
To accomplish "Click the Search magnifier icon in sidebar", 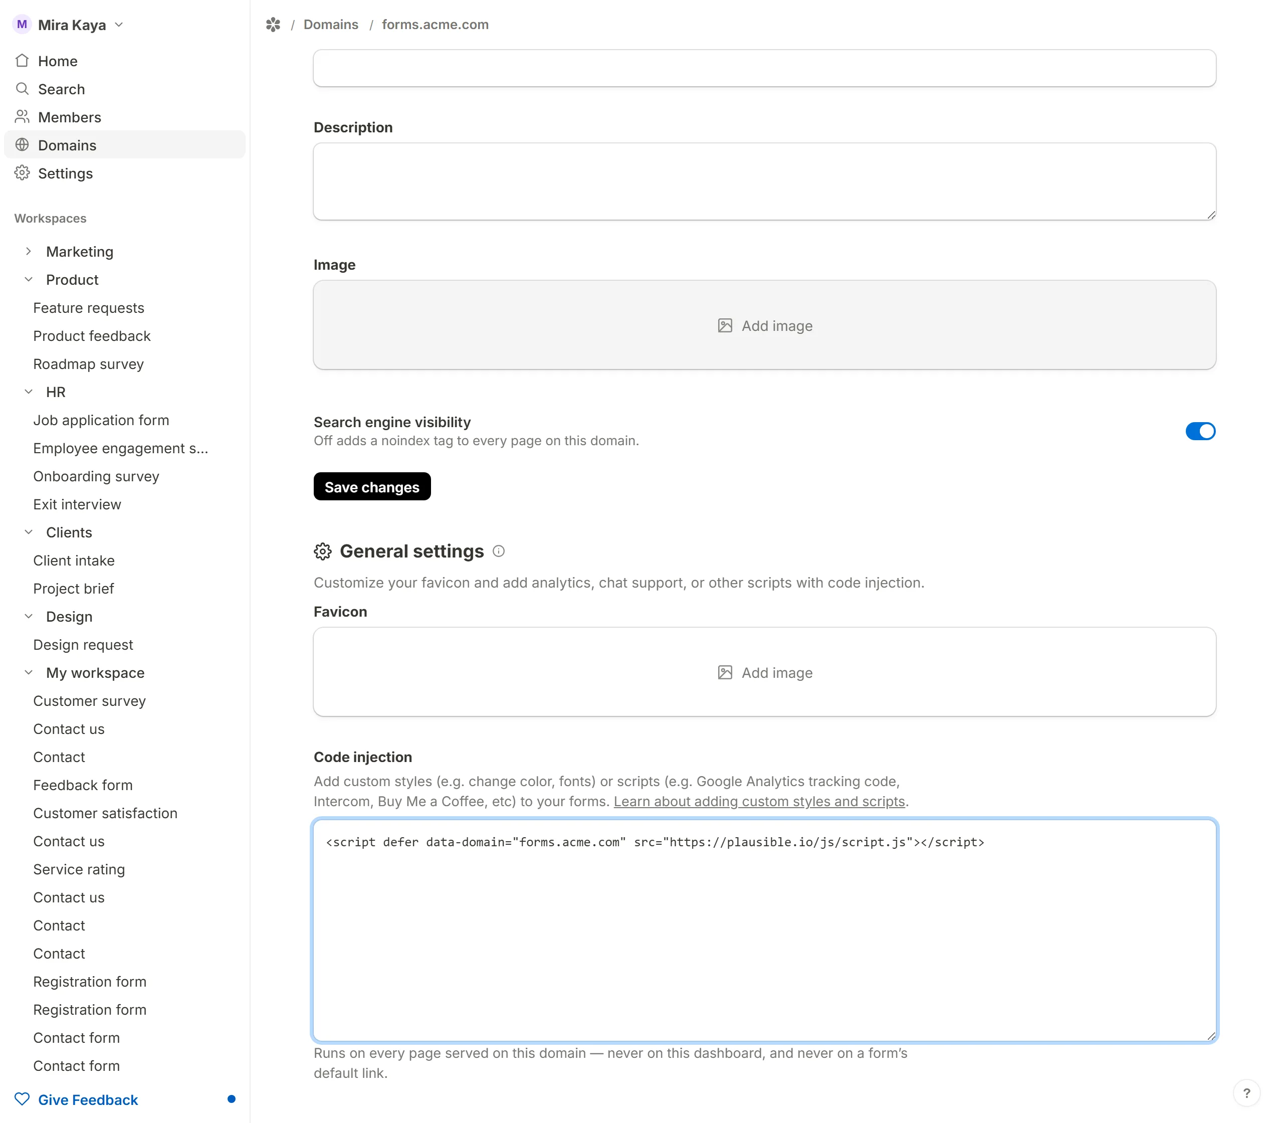I will click(x=22, y=89).
